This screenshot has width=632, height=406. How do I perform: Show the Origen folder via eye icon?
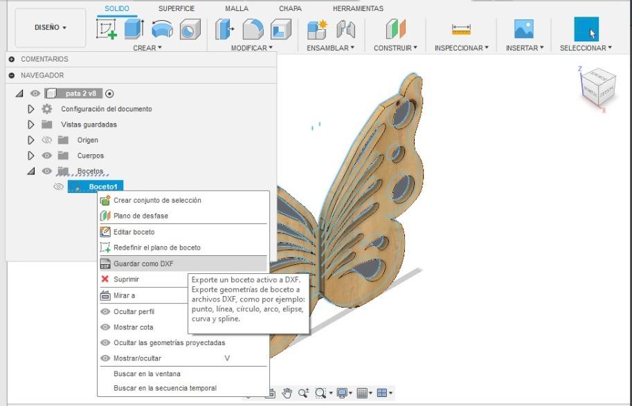(x=47, y=140)
